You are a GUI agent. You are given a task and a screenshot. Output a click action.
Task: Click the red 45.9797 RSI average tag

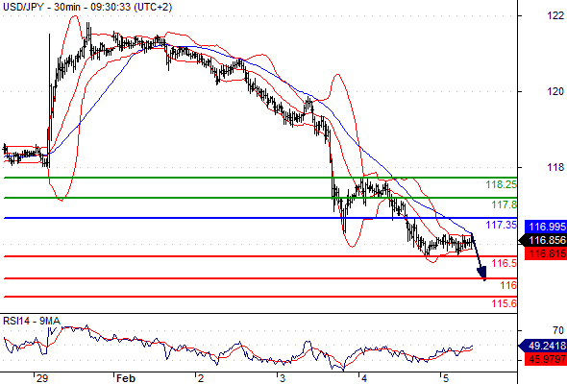click(545, 359)
